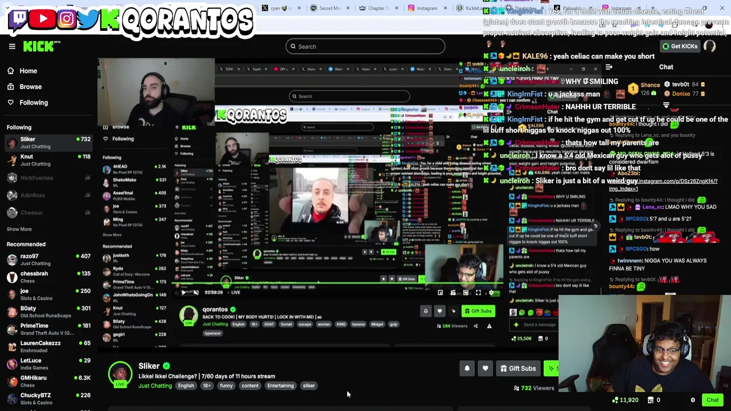This screenshot has width=731, height=411.
Task: Open recommended channel razo97
Action: pos(49,260)
